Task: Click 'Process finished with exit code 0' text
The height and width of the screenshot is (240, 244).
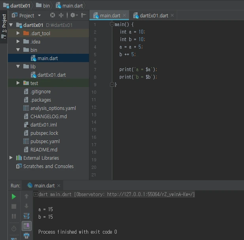Action: pos(78,232)
